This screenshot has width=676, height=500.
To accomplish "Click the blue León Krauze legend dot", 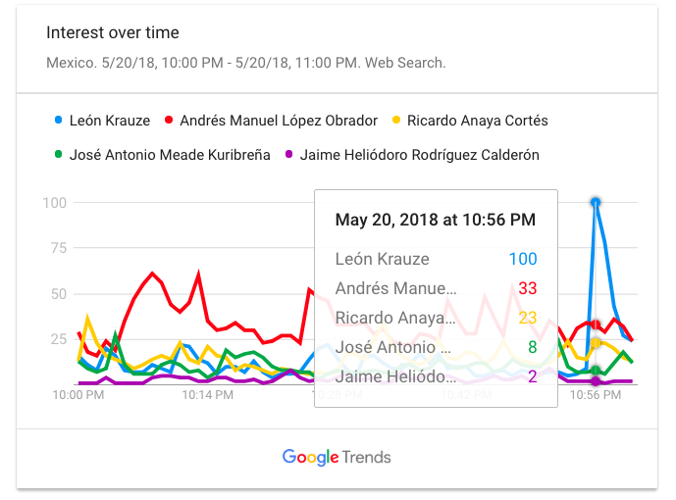I will [59, 121].
